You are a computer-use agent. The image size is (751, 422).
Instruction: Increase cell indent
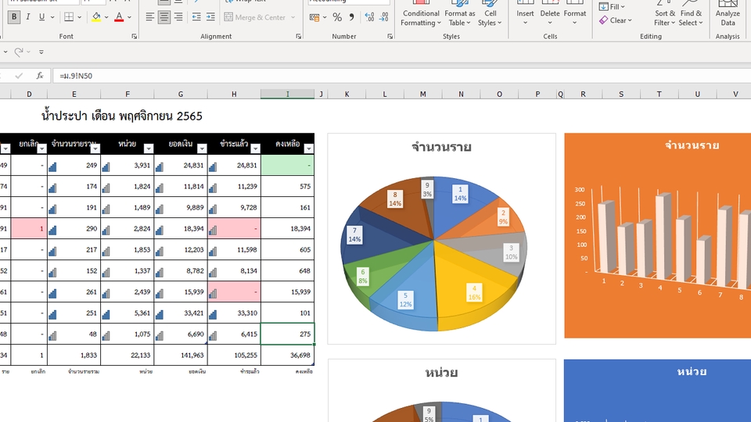[x=210, y=17]
